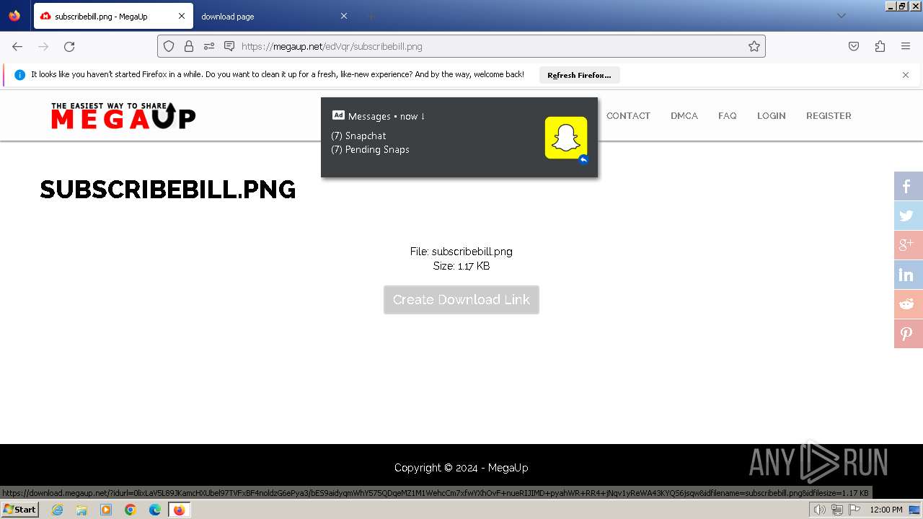View site security lock information

tap(189, 46)
